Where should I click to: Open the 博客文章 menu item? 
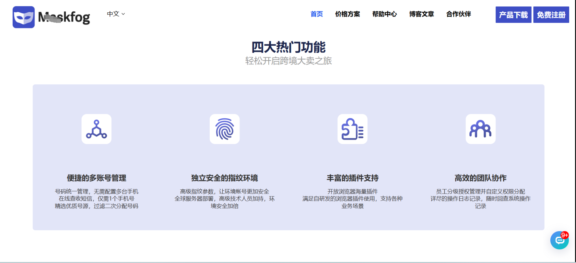click(x=421, y=14)
